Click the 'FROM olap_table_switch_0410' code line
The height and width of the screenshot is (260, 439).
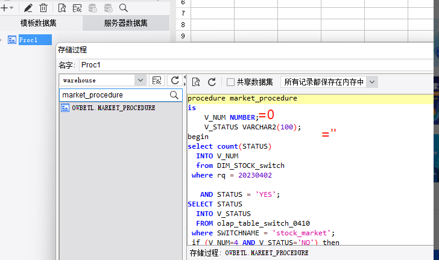[253, 223]
